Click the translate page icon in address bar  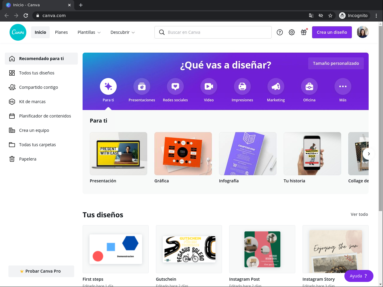pyautogui.click(x=311, y=16)
